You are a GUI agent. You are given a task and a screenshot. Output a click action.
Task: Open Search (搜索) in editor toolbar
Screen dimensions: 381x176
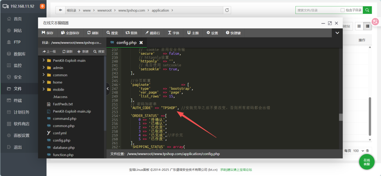pos(112,33)
